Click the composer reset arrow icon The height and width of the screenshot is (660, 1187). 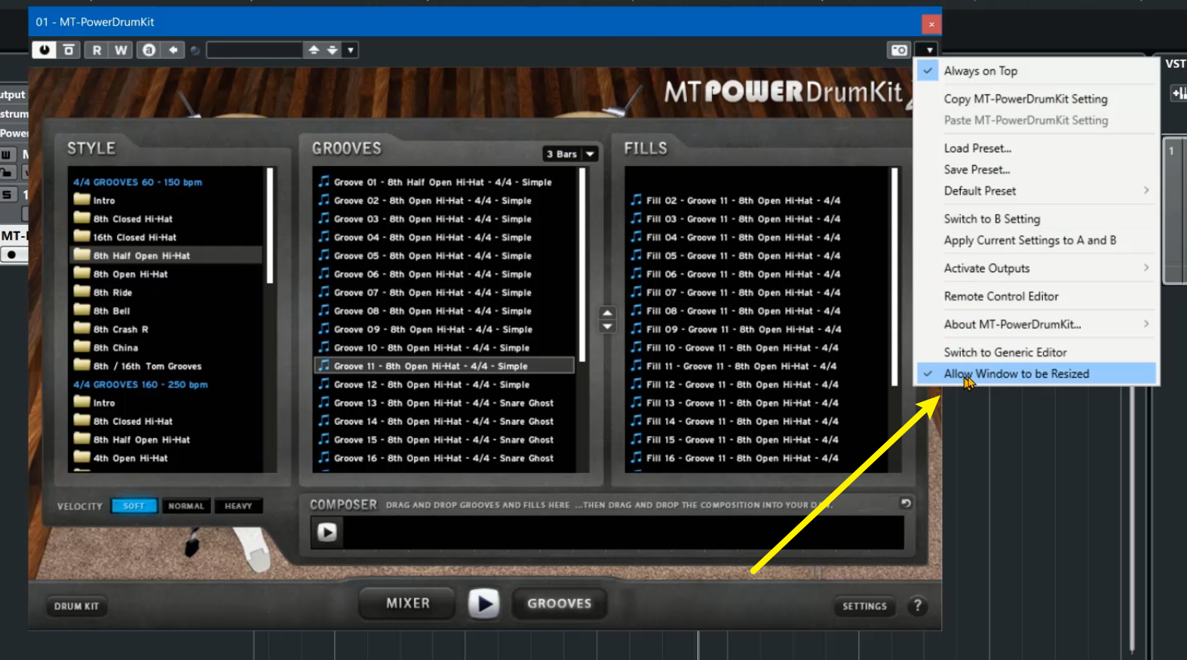906,503
